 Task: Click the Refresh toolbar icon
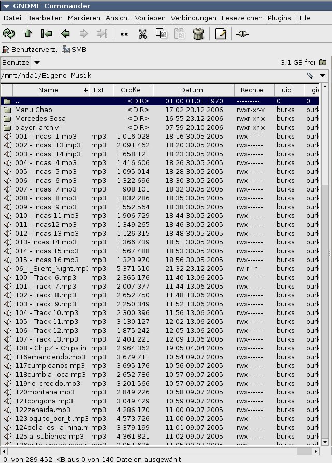click(9, 34)
